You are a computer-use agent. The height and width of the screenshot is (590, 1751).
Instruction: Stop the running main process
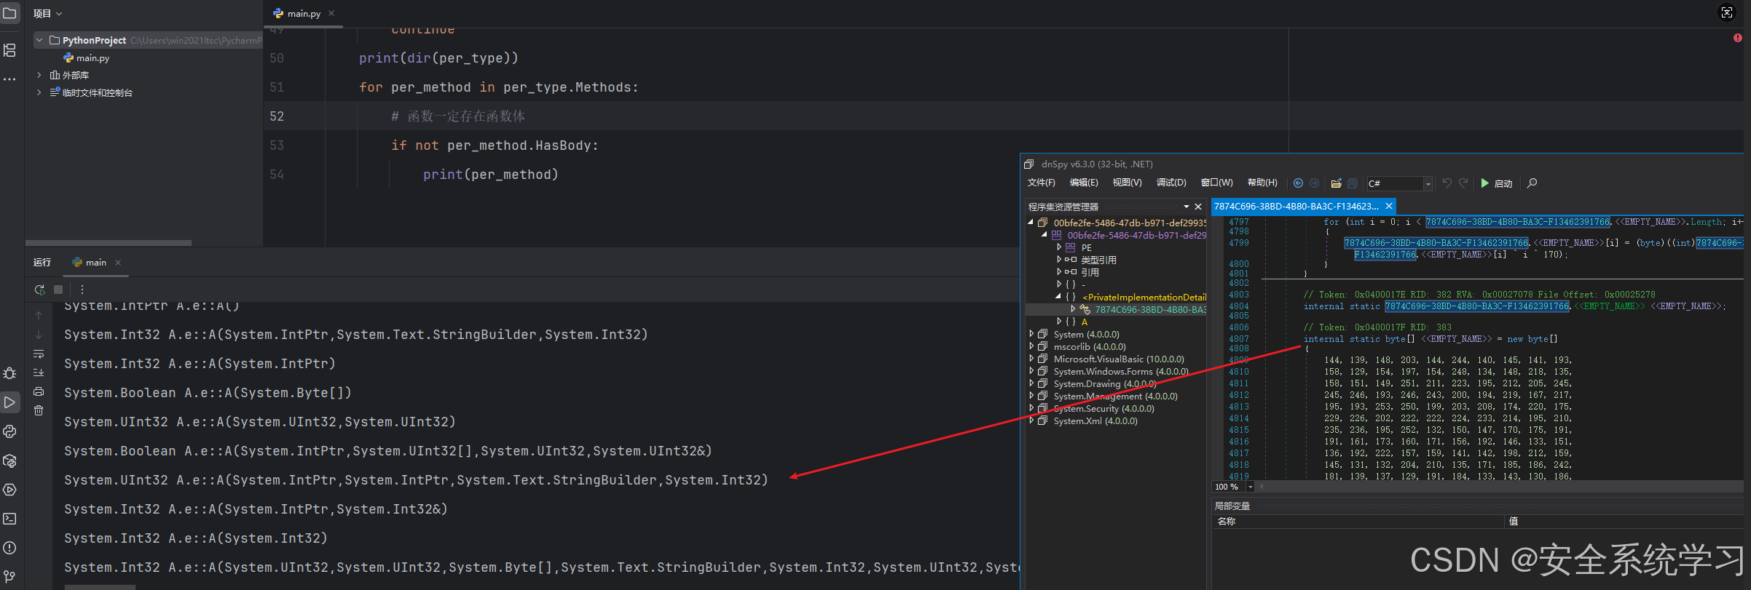pos(58,290)
